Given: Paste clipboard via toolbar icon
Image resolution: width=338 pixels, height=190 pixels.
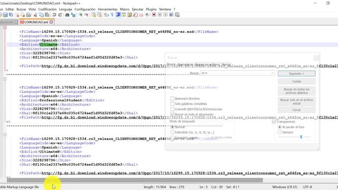Looking at the screenshot, I should tap(47, 15).
